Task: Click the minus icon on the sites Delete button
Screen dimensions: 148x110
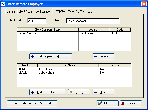Action: pos(96,56)
